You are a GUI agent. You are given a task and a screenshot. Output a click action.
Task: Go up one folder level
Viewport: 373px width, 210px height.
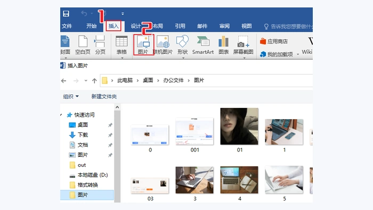click(x=94, y=81)
